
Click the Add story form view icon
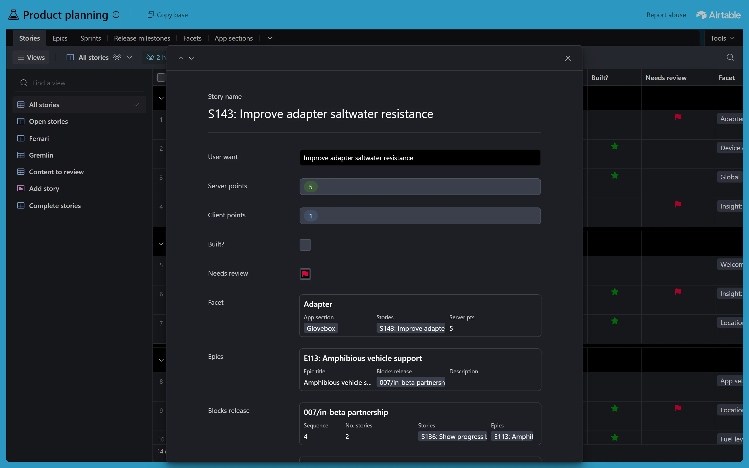(x=21, y=188)
